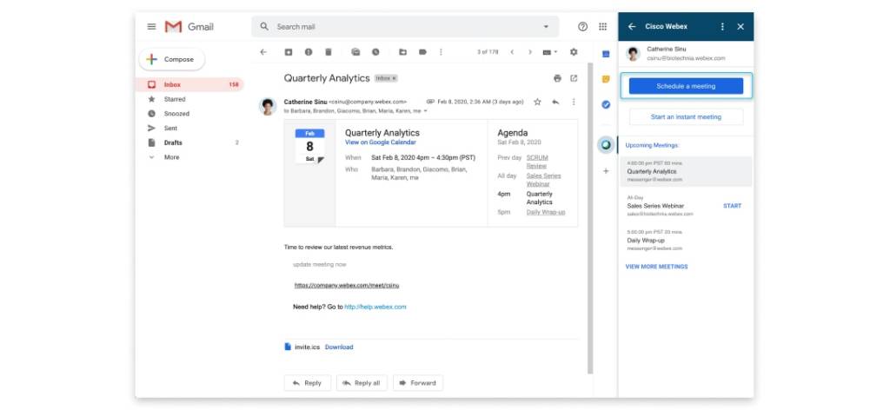Reply using arrow icon by date

555,102
